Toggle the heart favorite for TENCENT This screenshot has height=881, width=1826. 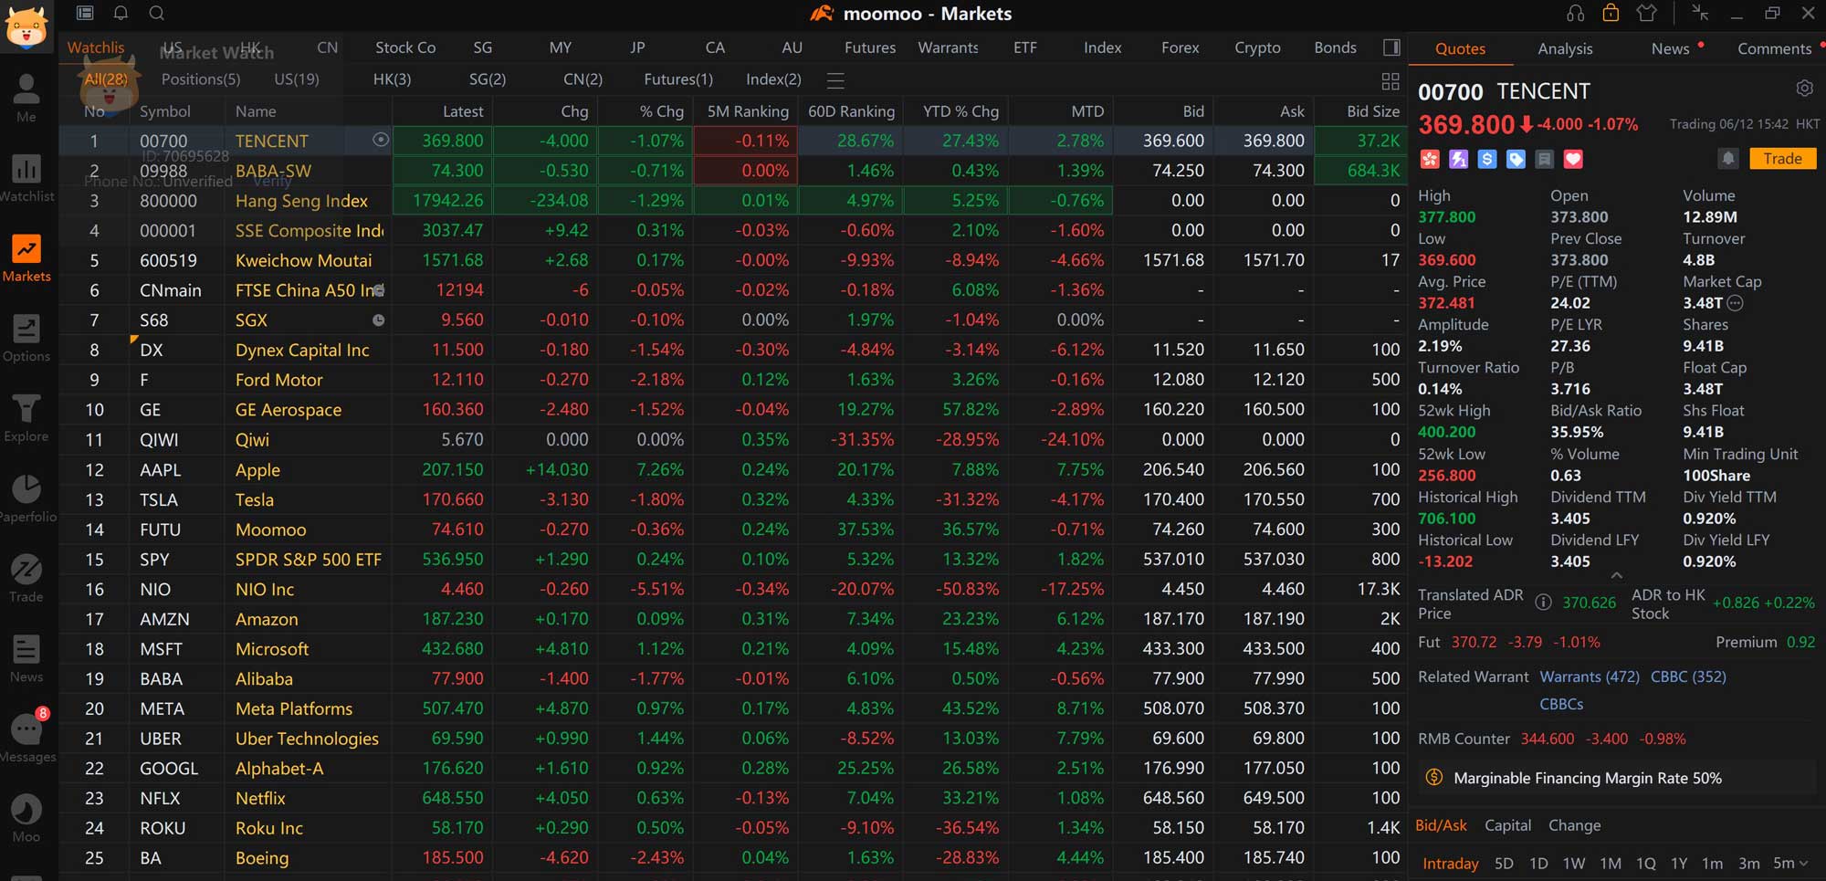1572,159
